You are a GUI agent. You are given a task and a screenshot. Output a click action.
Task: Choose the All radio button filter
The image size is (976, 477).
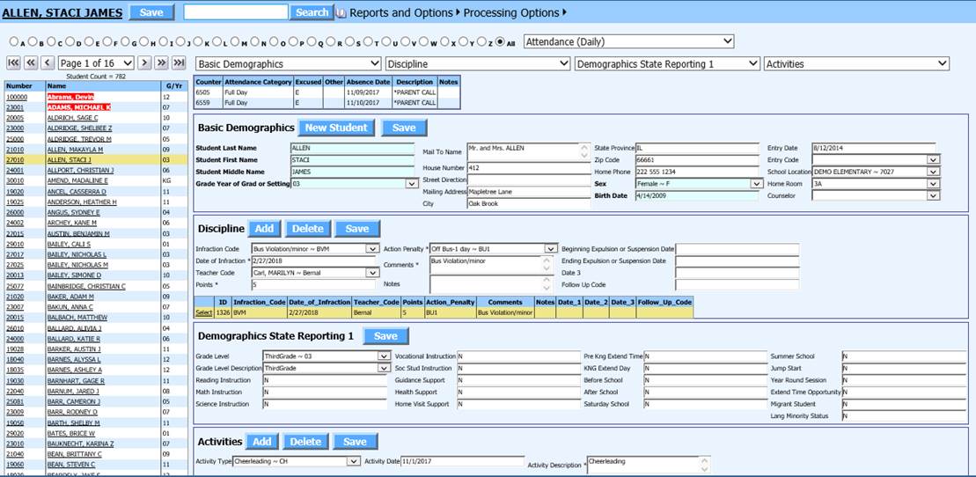point(501,41)
